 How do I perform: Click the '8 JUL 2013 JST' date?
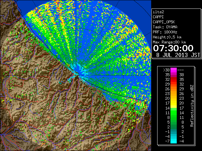178,55
